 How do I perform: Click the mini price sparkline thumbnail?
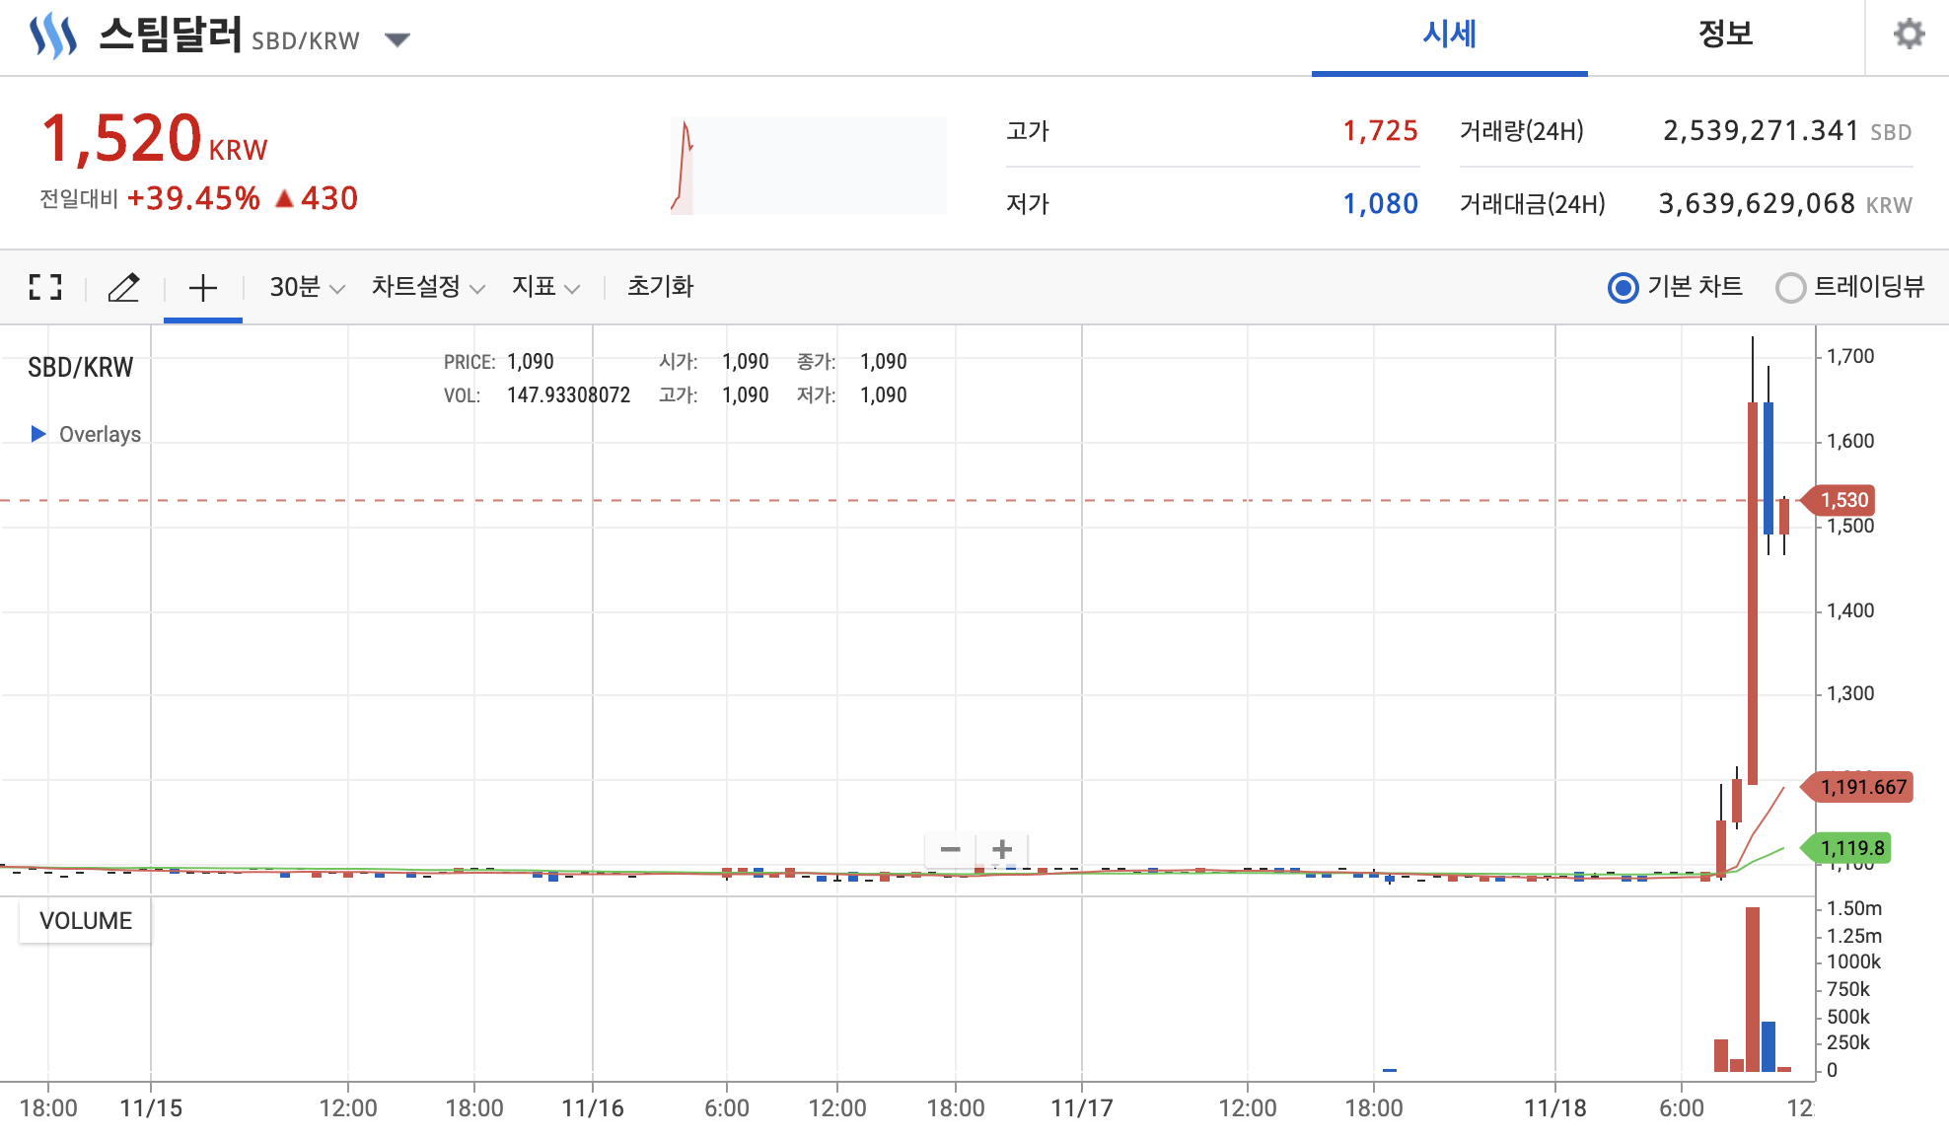point(808,166)
